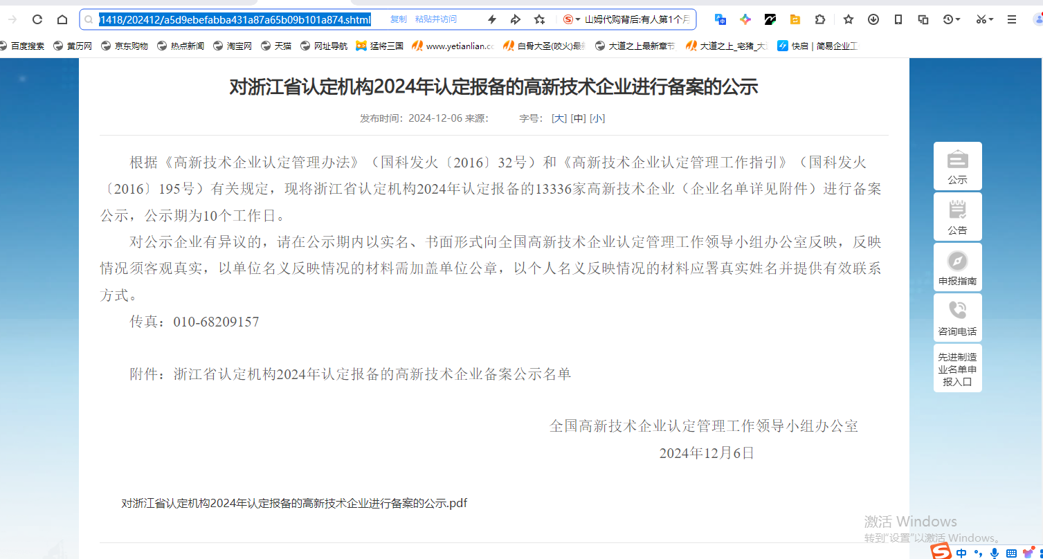
Task: Expand the history clock dropdown arrow
Action: [x=959, y=19]
